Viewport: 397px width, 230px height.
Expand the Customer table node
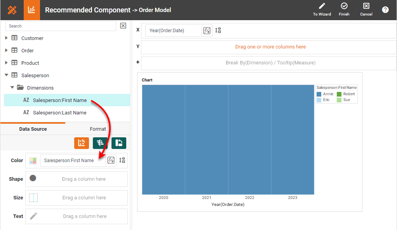pyautogui.click(x=6, y=38)
